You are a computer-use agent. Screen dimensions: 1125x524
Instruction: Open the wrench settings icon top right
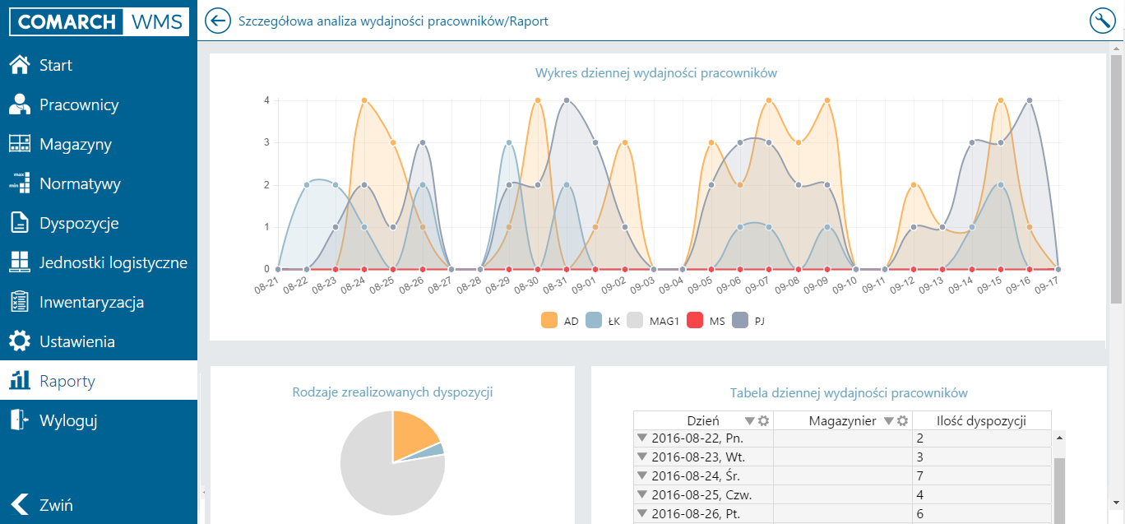1102,21
